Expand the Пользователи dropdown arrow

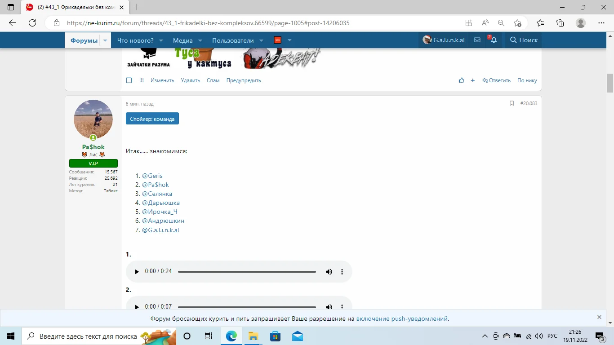(x=261, y=40)
